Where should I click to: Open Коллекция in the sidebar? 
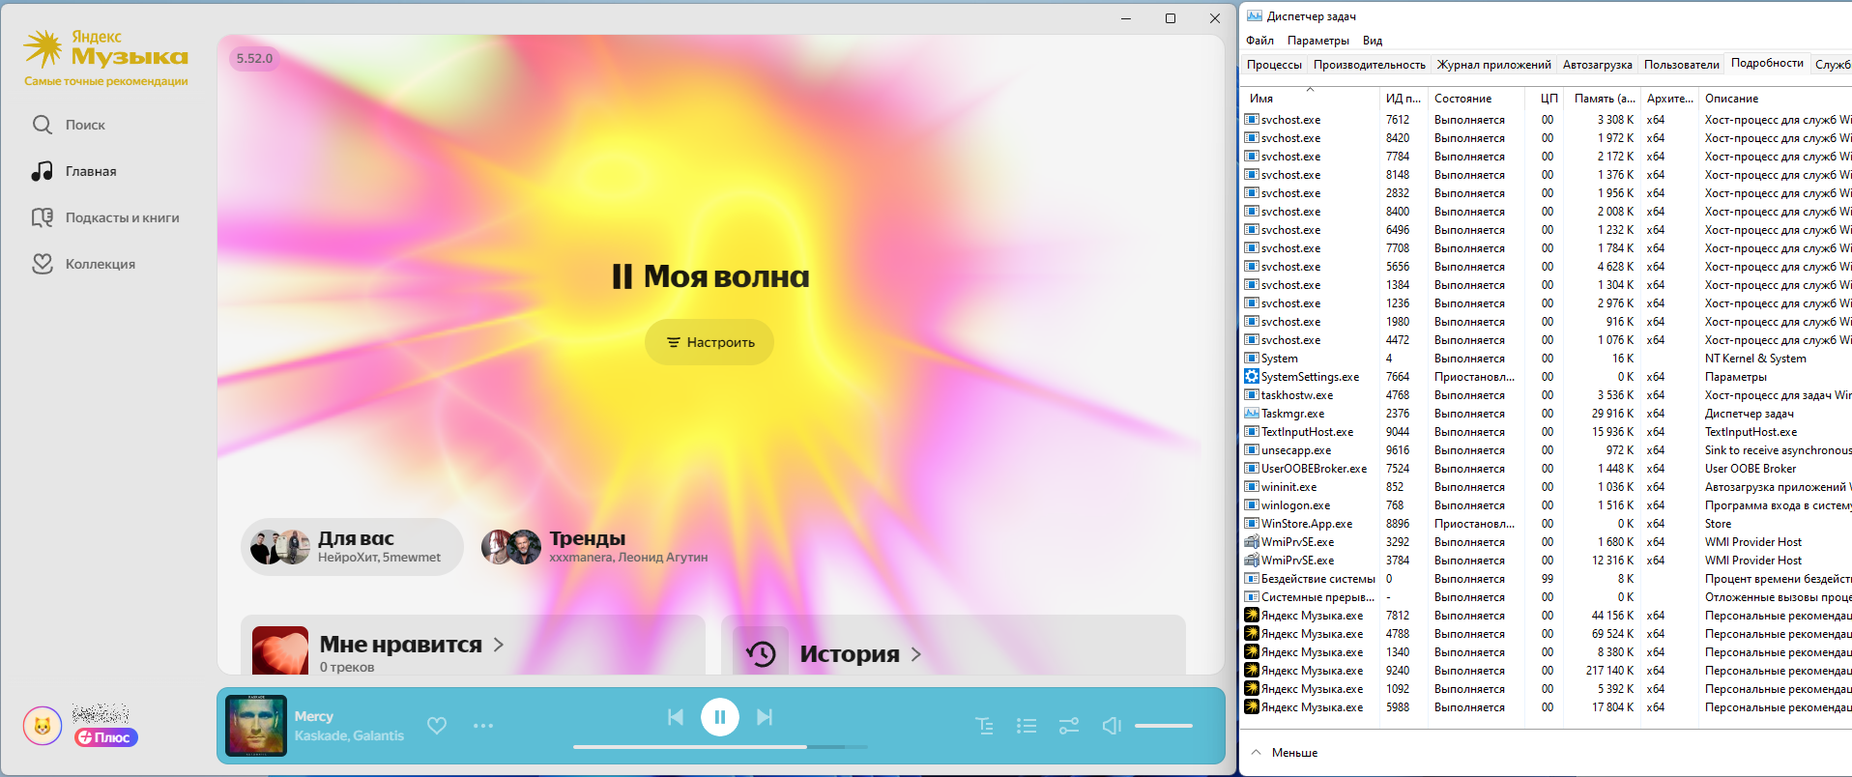(84, 264)
